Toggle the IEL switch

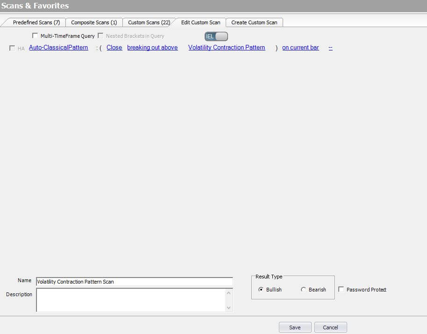click(x=216, y=36)
